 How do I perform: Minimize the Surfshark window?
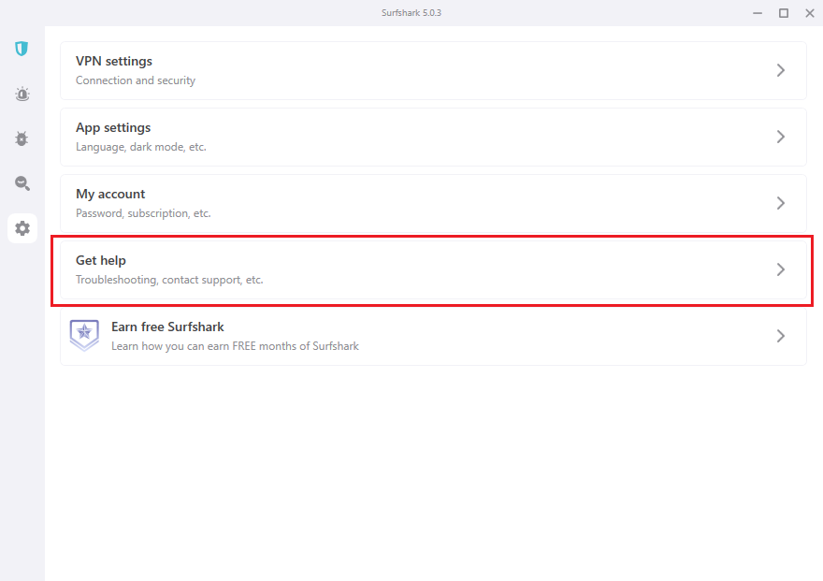(x=758, y=12)
